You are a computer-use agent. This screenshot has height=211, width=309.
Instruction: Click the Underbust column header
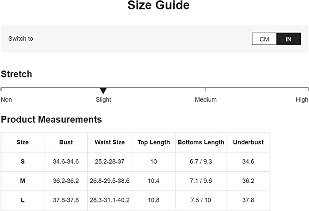click(x=248, y=142)
